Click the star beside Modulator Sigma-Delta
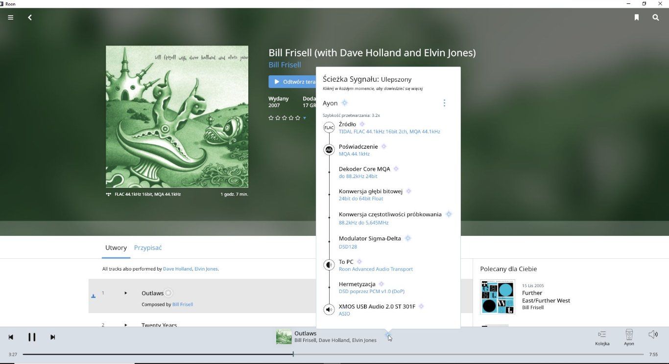This screenshot has height=364, width=669. pos(408,238)
